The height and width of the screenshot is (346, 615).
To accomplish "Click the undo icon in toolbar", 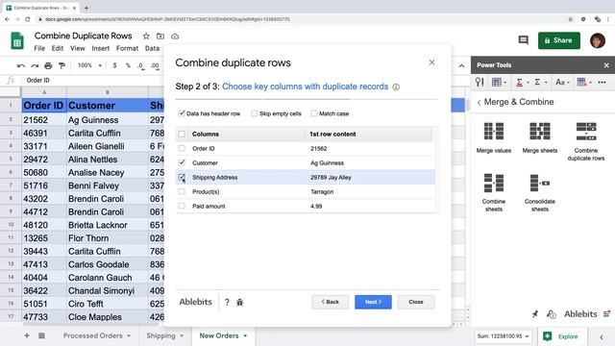I will (x=21, y=65).
